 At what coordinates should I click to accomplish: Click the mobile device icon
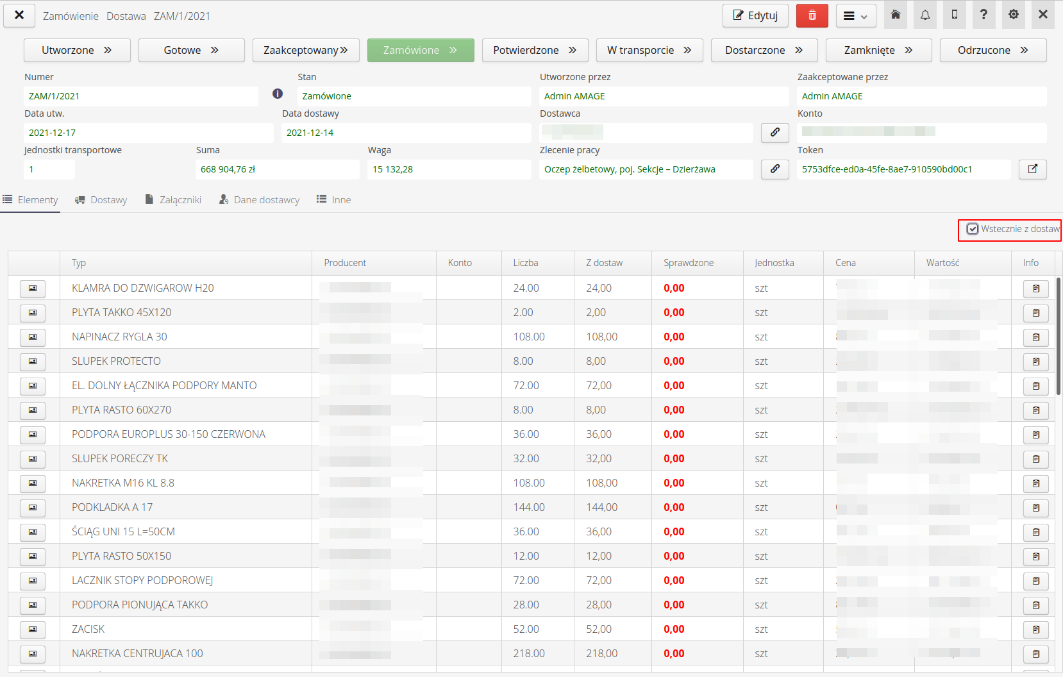pos(954,15)
